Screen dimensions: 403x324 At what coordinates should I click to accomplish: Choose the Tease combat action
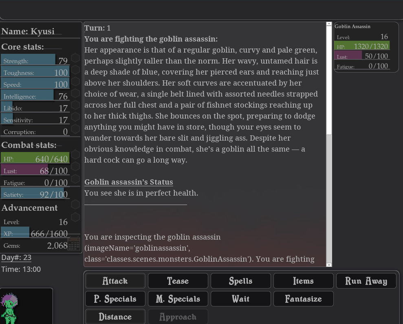pos(178,281)
